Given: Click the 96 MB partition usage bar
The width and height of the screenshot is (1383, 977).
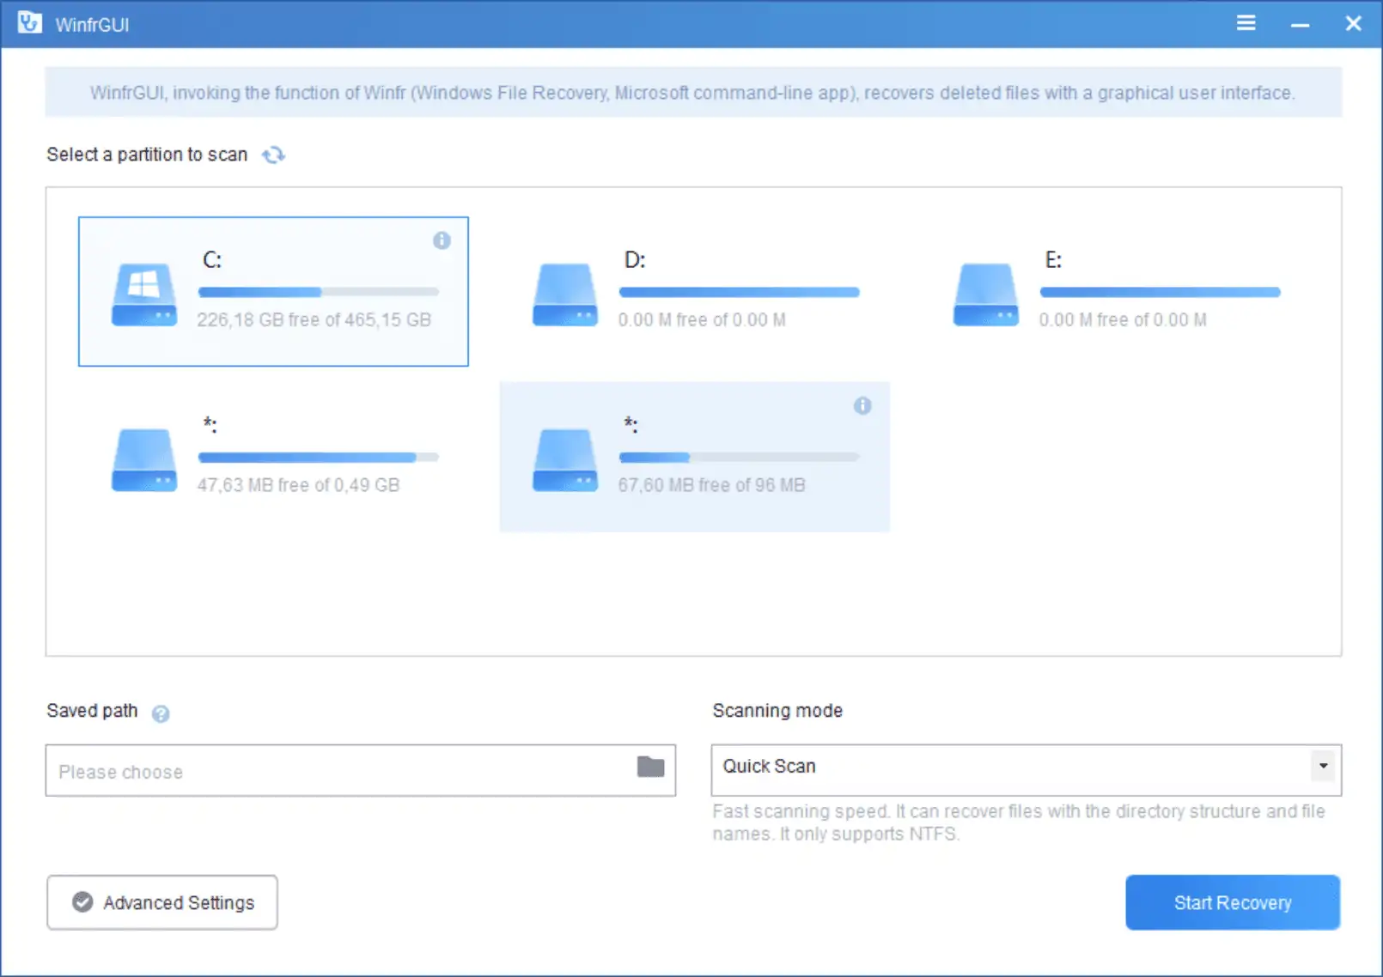Looking at the screenshot, I should (740, 457).
